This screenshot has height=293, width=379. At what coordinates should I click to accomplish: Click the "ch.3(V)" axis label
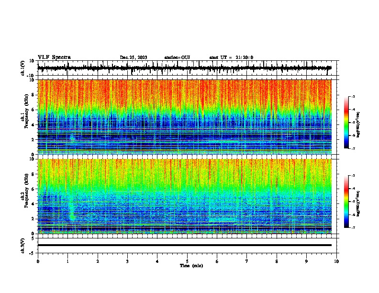pyautogui.click(x=23, y=246)
